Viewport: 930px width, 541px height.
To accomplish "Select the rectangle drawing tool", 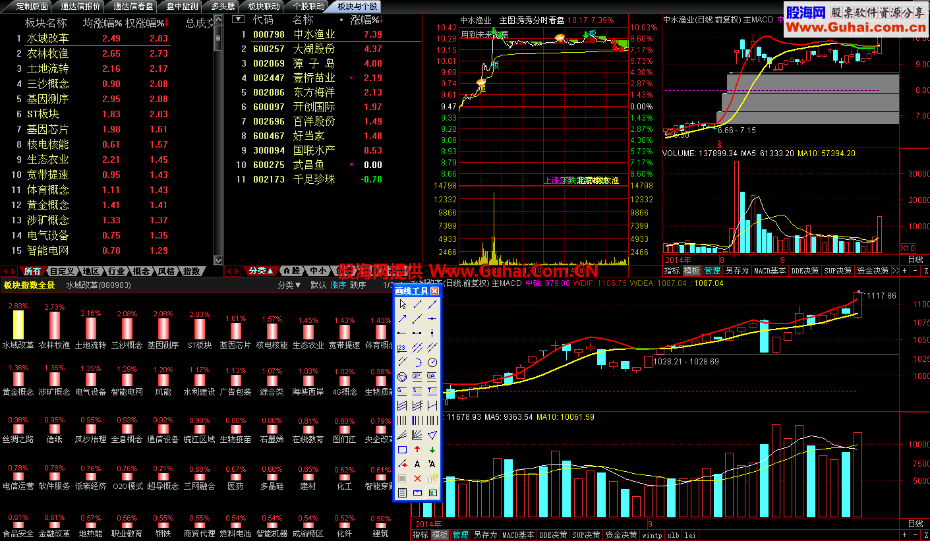I will tap(402, 449).
